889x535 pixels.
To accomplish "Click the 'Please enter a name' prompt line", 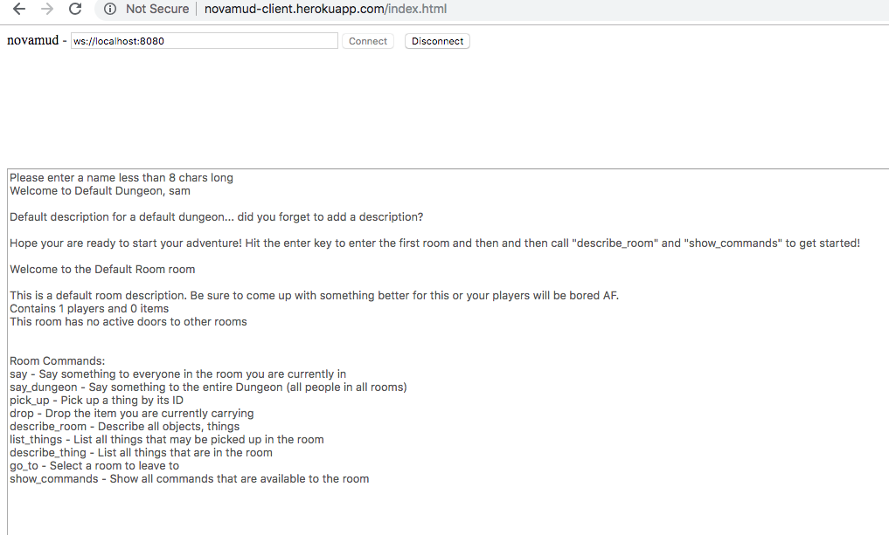I will 122,177.
